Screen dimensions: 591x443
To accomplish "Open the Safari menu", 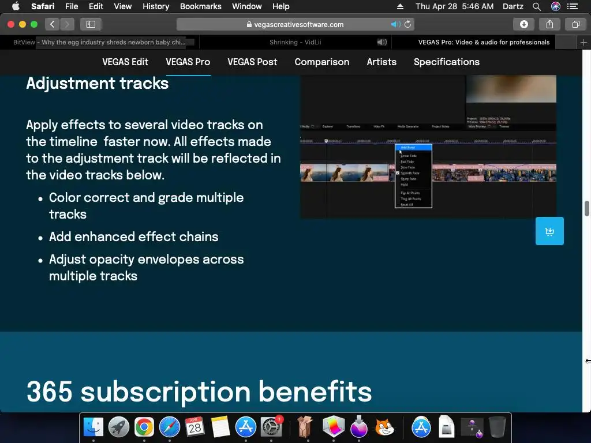I will point(43,6).
